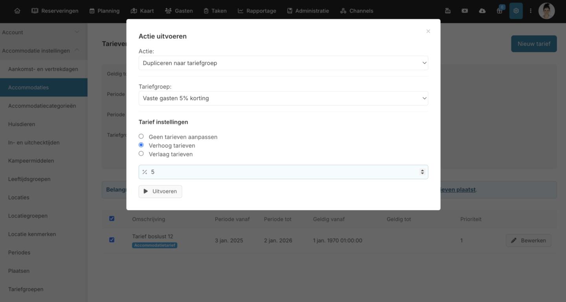Select 'Geen tarieven aanpassen' radio option
This screenshot has width=566, height=302.
pyautogui.click(x=141, y=136)
